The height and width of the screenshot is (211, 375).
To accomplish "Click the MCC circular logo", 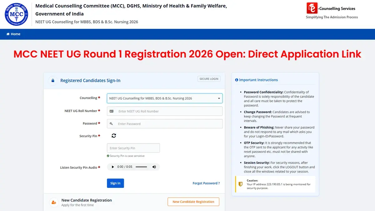I will pyautogui.click(x=16, y=14).
